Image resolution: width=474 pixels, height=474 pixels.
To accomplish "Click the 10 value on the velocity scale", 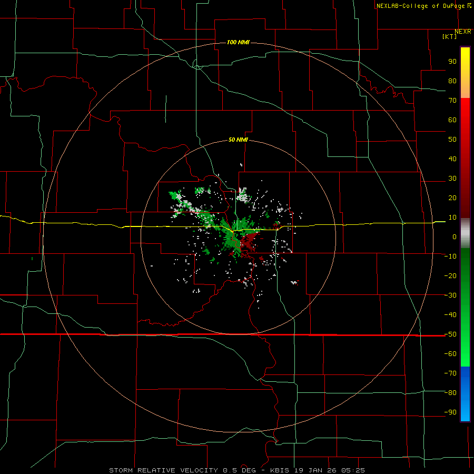I will (452, 218).
